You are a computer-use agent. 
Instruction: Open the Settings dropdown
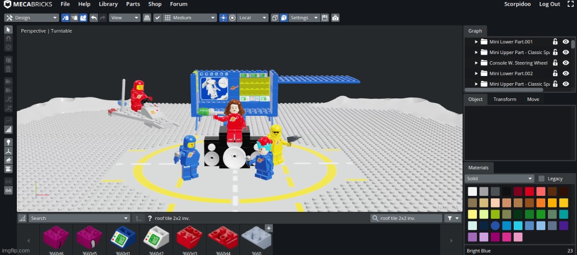pyautogui.click(x=304, y=18)
